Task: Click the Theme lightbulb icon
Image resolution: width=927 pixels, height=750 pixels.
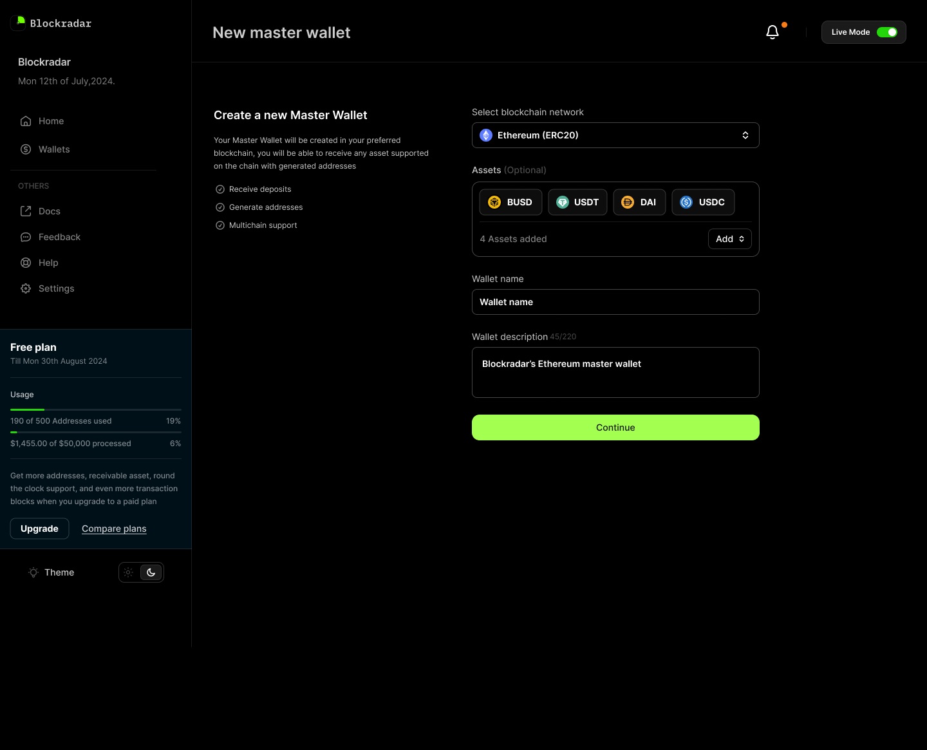Action: point(33,572)
